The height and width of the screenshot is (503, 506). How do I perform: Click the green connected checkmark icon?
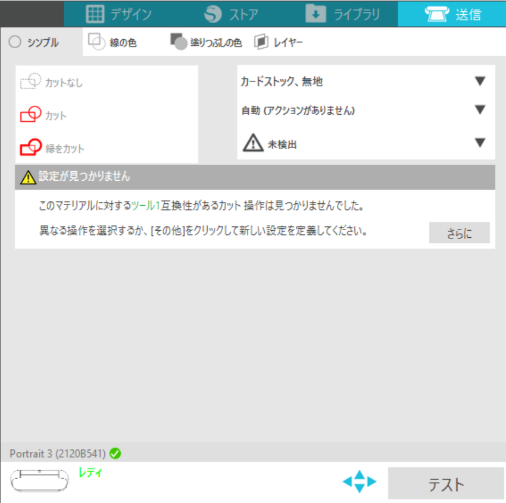coord(115,454)
